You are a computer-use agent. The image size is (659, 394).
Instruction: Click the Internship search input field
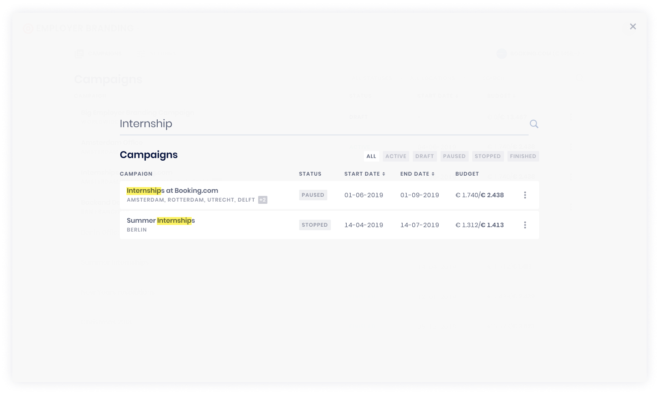[x=324, y=124]
